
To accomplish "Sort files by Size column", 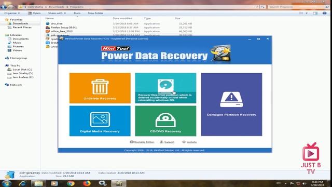I will (x=177, y=19).
